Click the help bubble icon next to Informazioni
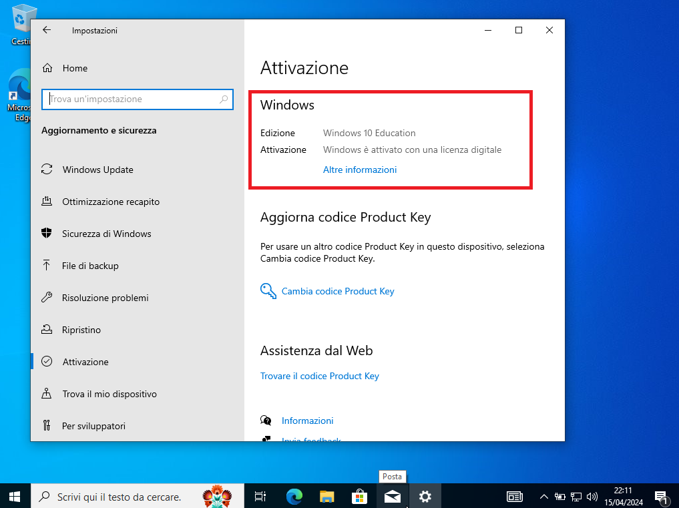The width and height of the screenshot is (679, 508). (x=266, y=420)
